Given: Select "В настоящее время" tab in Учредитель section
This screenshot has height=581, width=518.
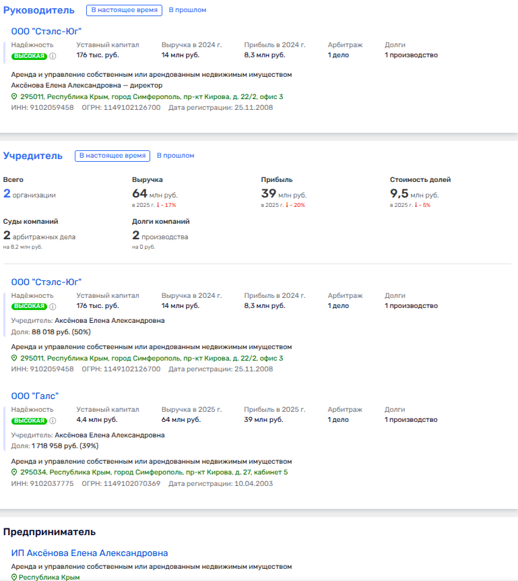Looking at the screenshot, I should tap(112, 156).
